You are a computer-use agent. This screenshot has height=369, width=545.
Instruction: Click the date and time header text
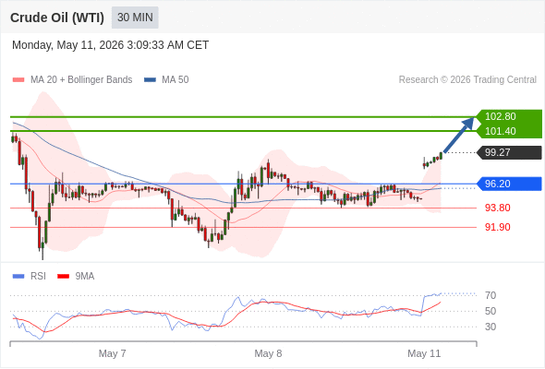(x=110, y=45)
